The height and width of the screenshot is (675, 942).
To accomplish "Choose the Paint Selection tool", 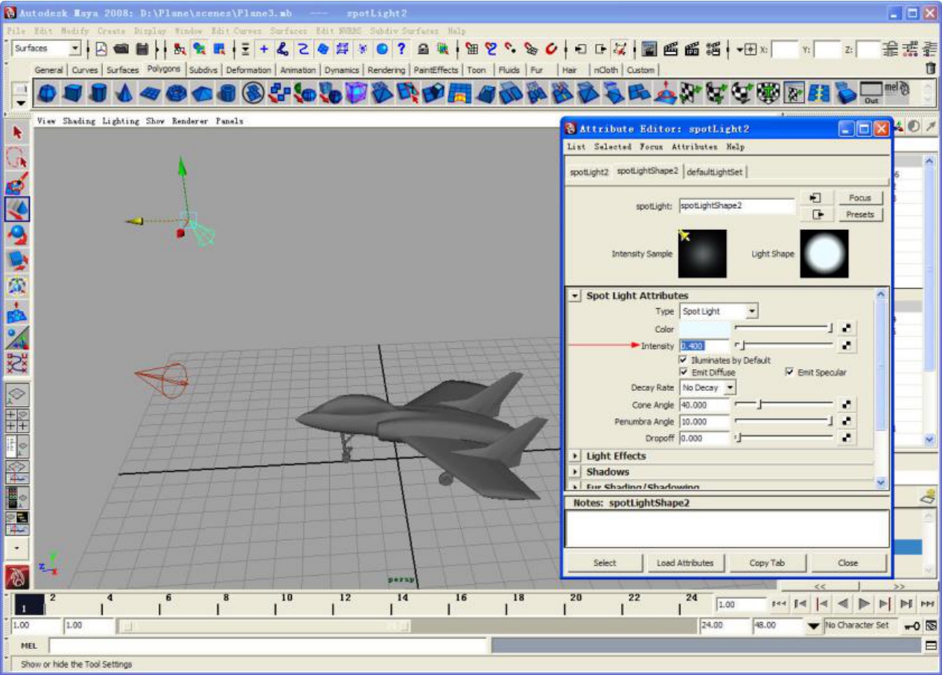I will [18, 184].
